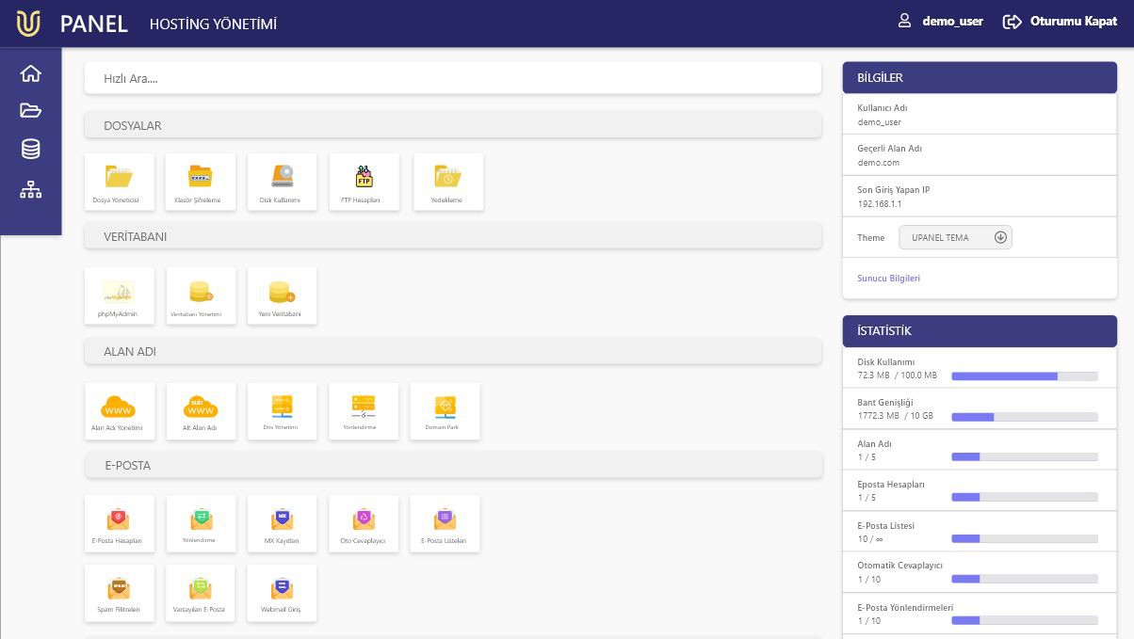Click the Sunucu Bilgileri link

(888, 278)
